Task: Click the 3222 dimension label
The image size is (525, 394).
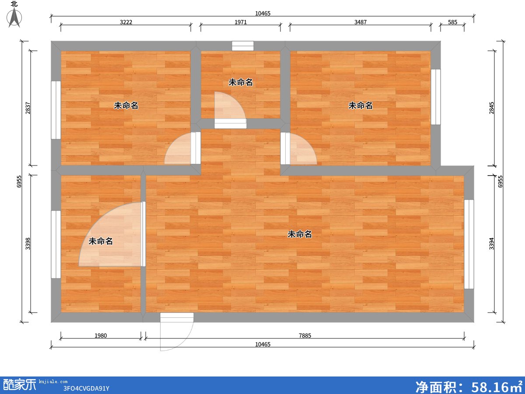Action: coord(125,22)
